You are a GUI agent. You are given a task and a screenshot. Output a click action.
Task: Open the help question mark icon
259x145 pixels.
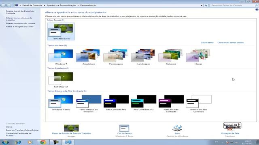coord(257,10)
